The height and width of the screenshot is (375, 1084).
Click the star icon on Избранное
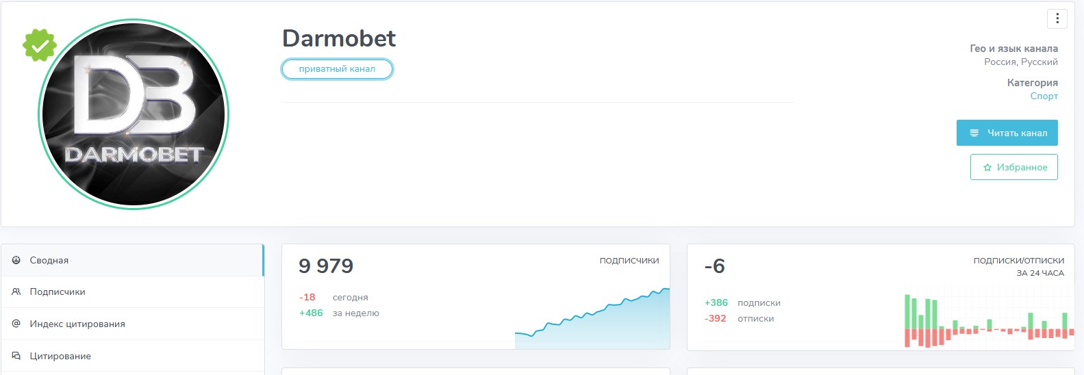[x=987, y=168]
